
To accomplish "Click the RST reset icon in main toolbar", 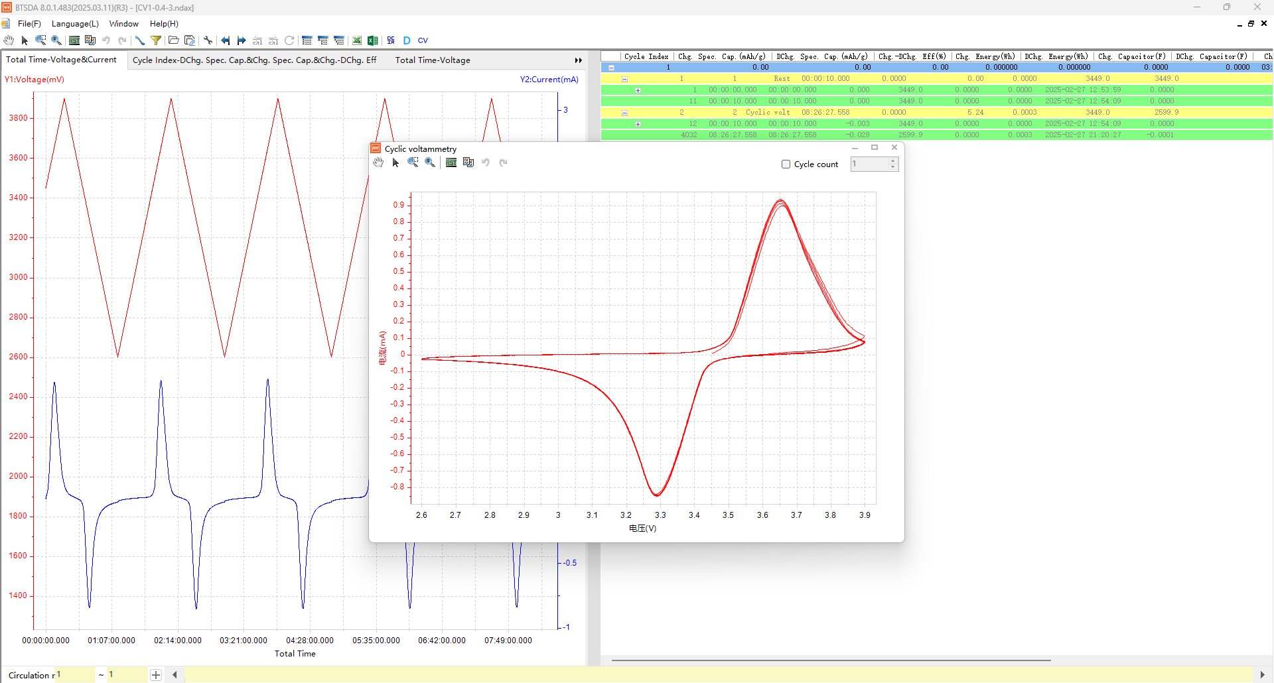I will [x=74, y=40].
